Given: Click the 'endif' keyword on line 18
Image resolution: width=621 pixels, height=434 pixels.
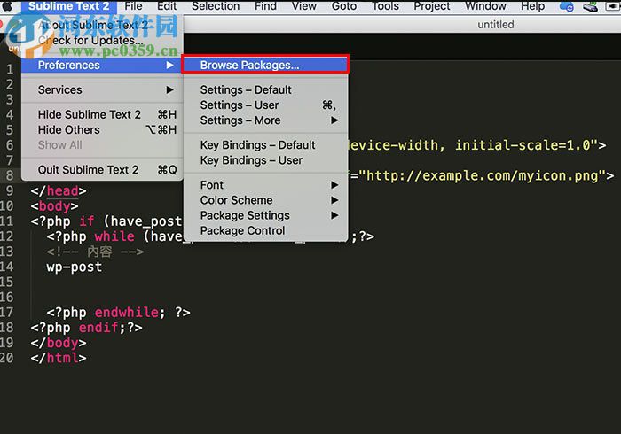Looking at the screenshot, I should (x=98, y=328).
